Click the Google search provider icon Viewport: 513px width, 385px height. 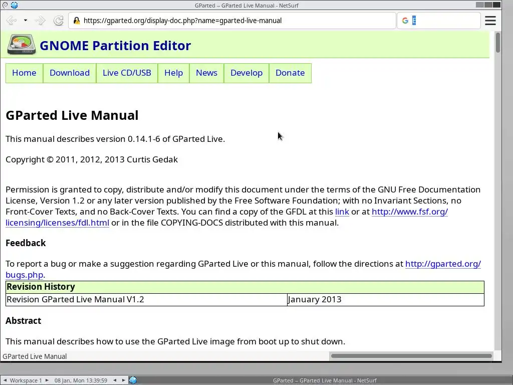click(x=405, y=21)
